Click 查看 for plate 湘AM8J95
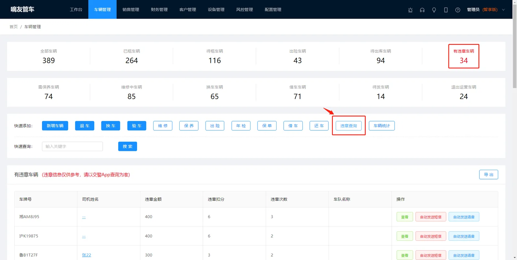The height and width of the screenshot is (260, 517). [405, 217]
